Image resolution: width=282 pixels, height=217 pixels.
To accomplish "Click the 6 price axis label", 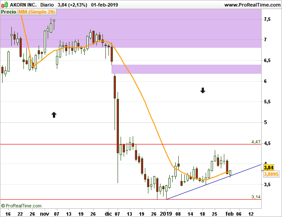I will click(265, 81).
